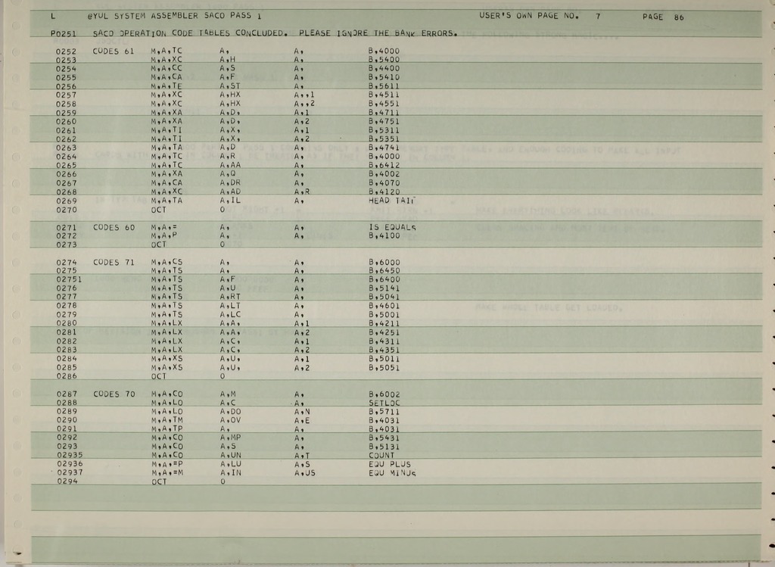Select 'M,A,TP' on line 0291
Screen dimensions: 775x567
167,429
